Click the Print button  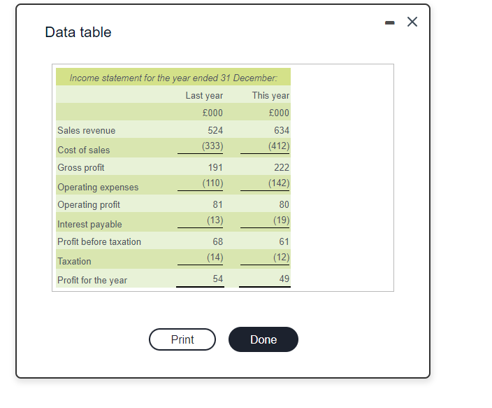[x=182, y=339]
